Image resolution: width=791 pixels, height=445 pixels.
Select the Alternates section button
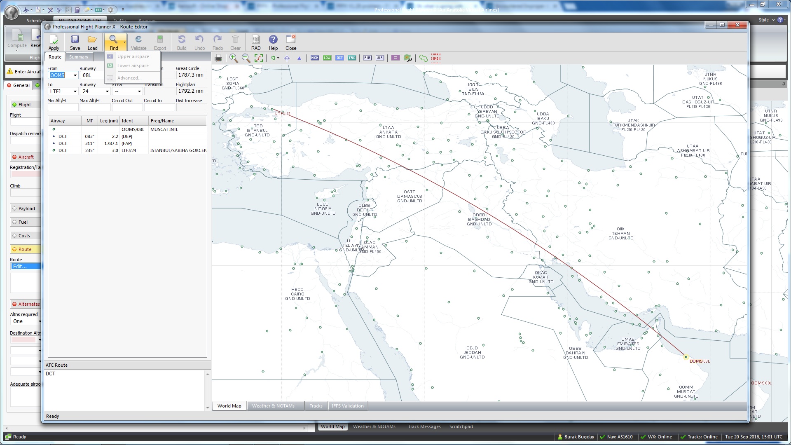26,304
